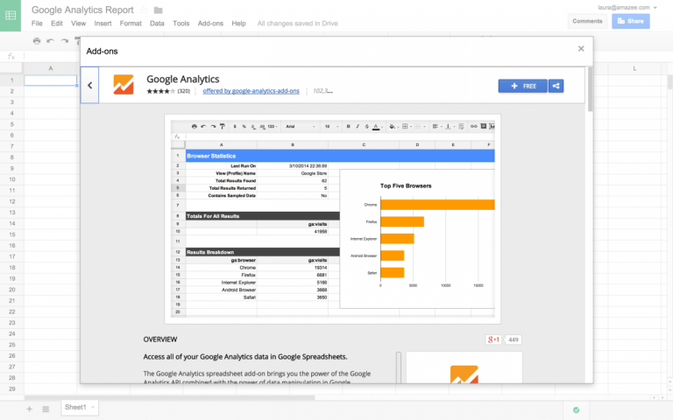Open the all sheets list icon

click(x=46, y=409)
